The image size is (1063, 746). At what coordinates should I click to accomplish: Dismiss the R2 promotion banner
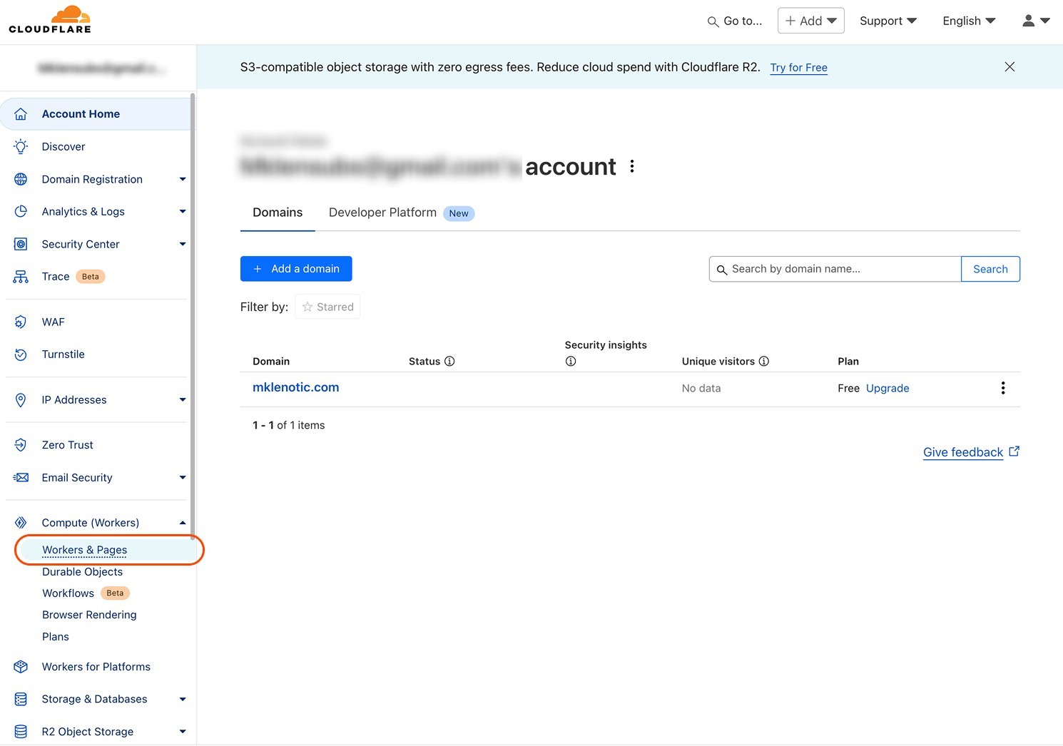[x=1009, y=67]
